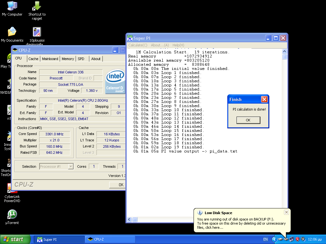
Task: Open Help(H) menu in Super PI
Action: [x=178, y=45]
